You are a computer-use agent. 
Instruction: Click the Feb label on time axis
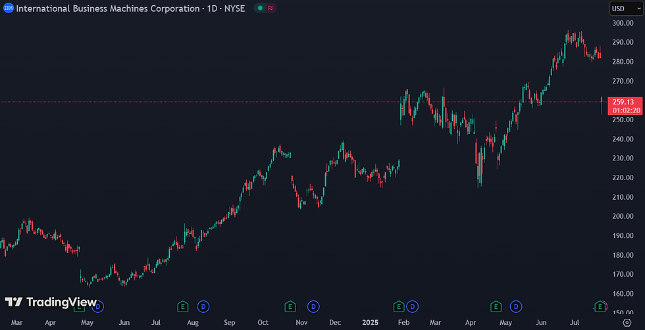pyautogui.click(x=404, y=323)
